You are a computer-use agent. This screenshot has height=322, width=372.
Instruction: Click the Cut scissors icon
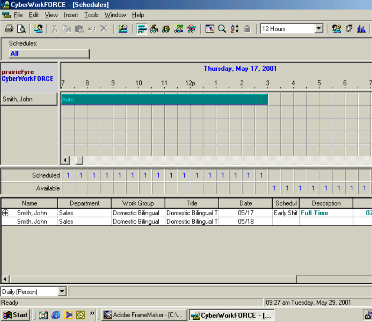tap(55, 29)
